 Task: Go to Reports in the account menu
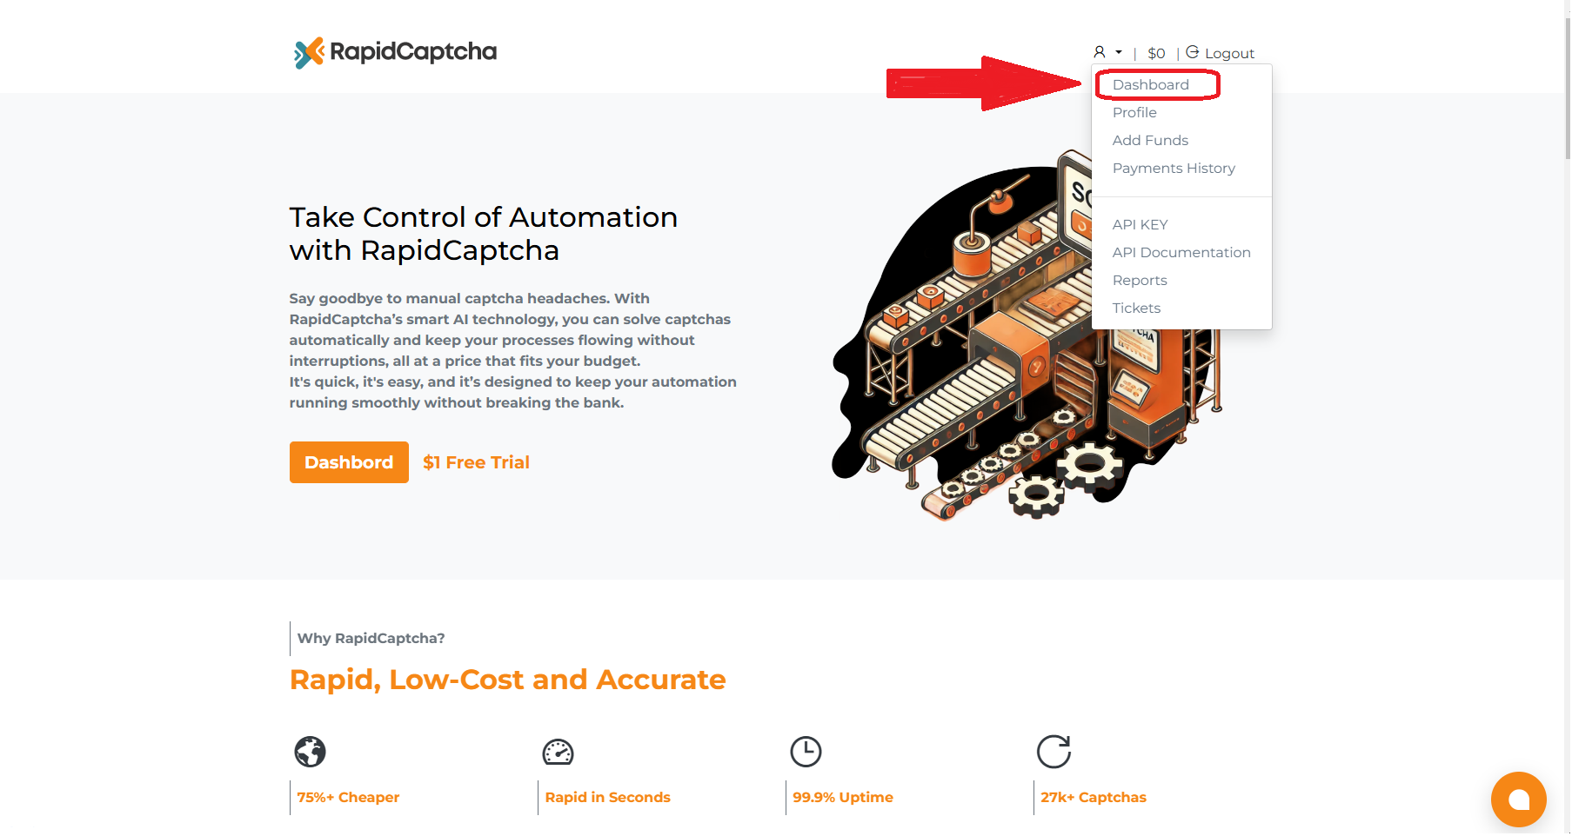(1140, 281)
